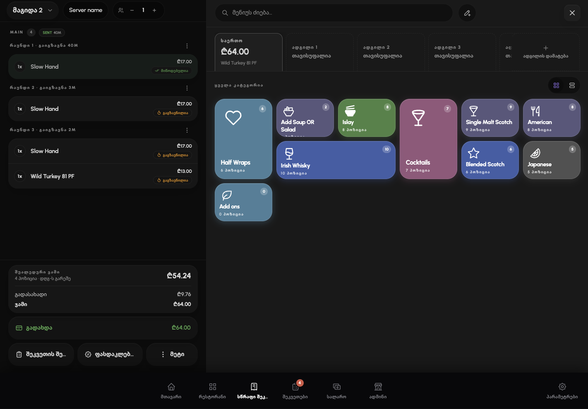Increase guest count with plus button
This screenshot has height=409, width=588.
(154, 10)
